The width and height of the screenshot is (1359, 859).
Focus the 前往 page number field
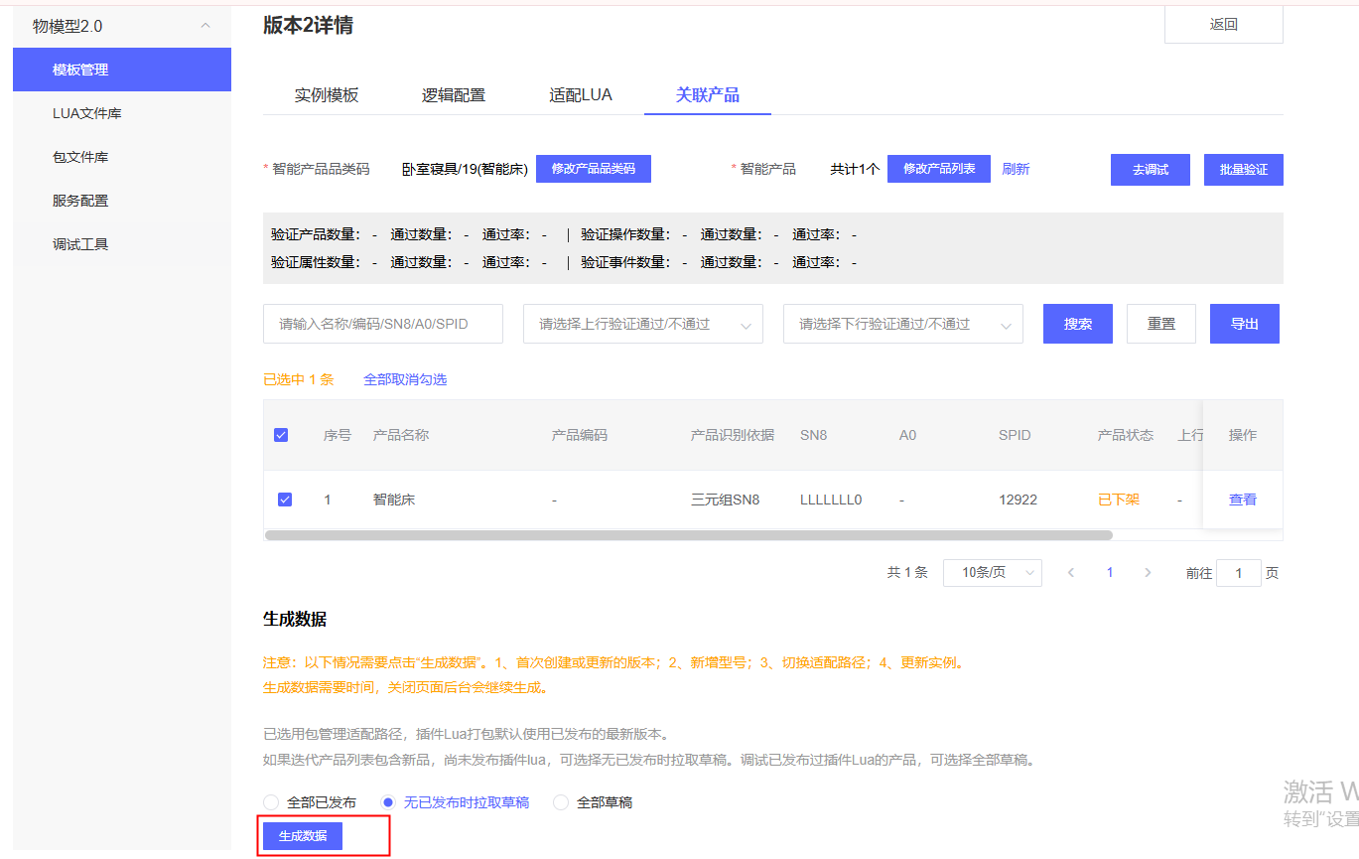(1239, 573)
